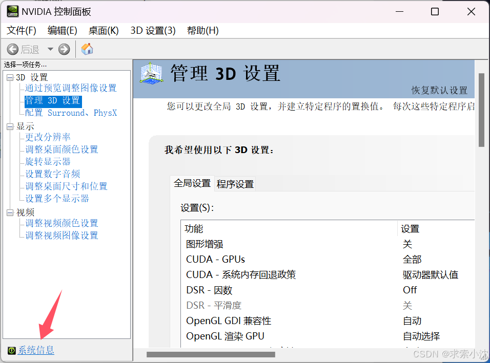Select the CUDA - GPUs setting row

pos(328,260)
